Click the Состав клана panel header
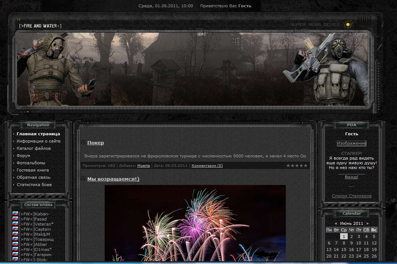 (x=38, y=205)
